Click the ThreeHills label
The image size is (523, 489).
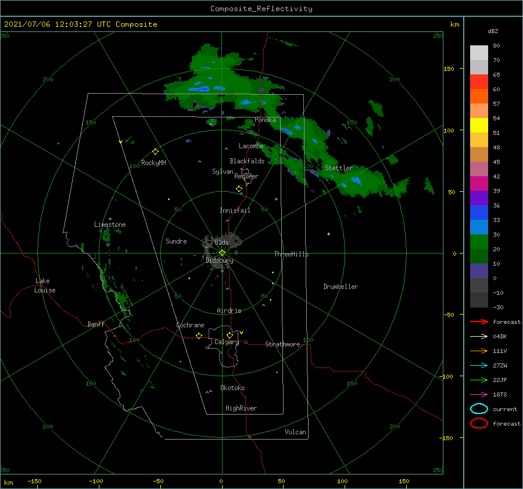click(292, 254)
